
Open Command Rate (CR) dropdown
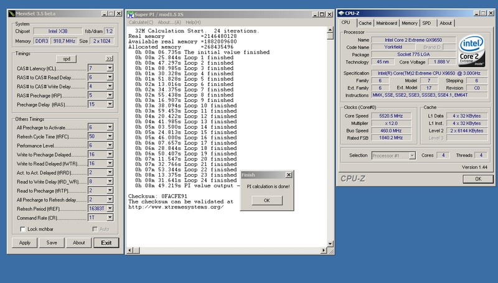pos(110,218)
